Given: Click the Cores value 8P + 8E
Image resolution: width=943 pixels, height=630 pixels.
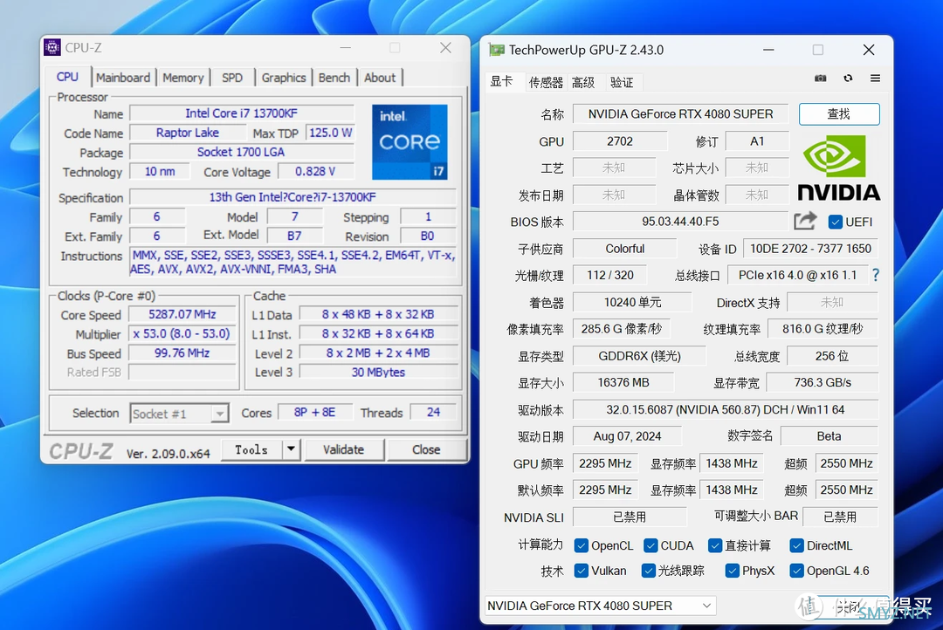Looking at the screenshot, I should [x=314, y=412].
